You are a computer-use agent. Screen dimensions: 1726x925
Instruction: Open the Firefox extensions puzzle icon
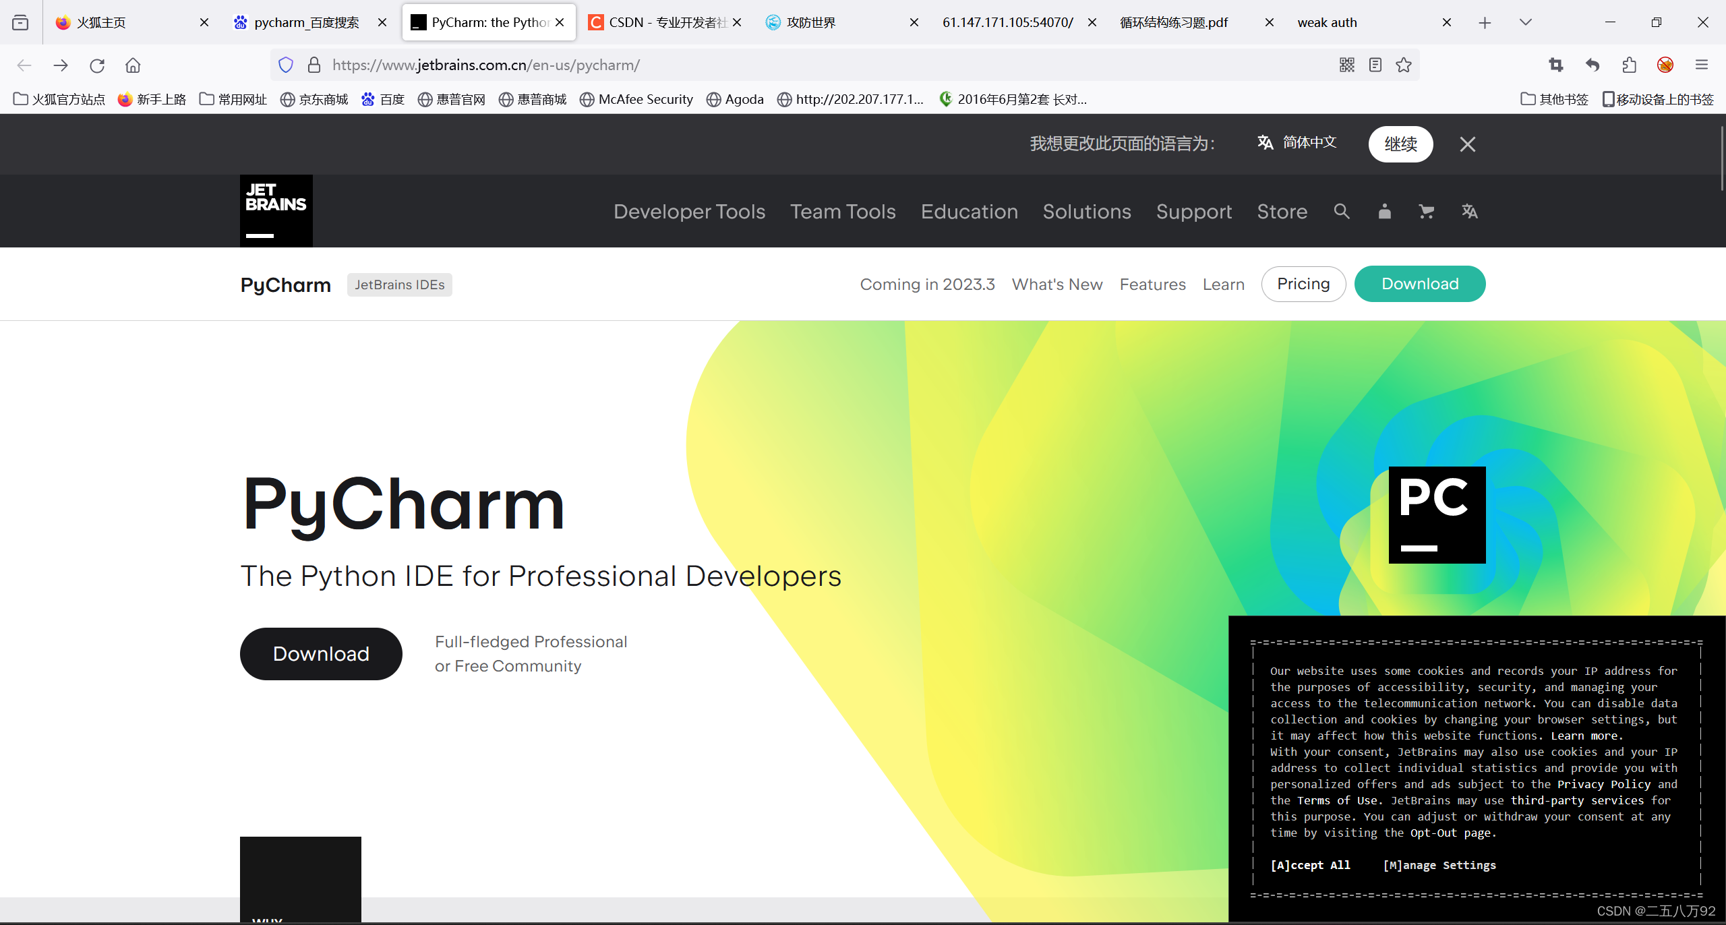(1629, 65)
